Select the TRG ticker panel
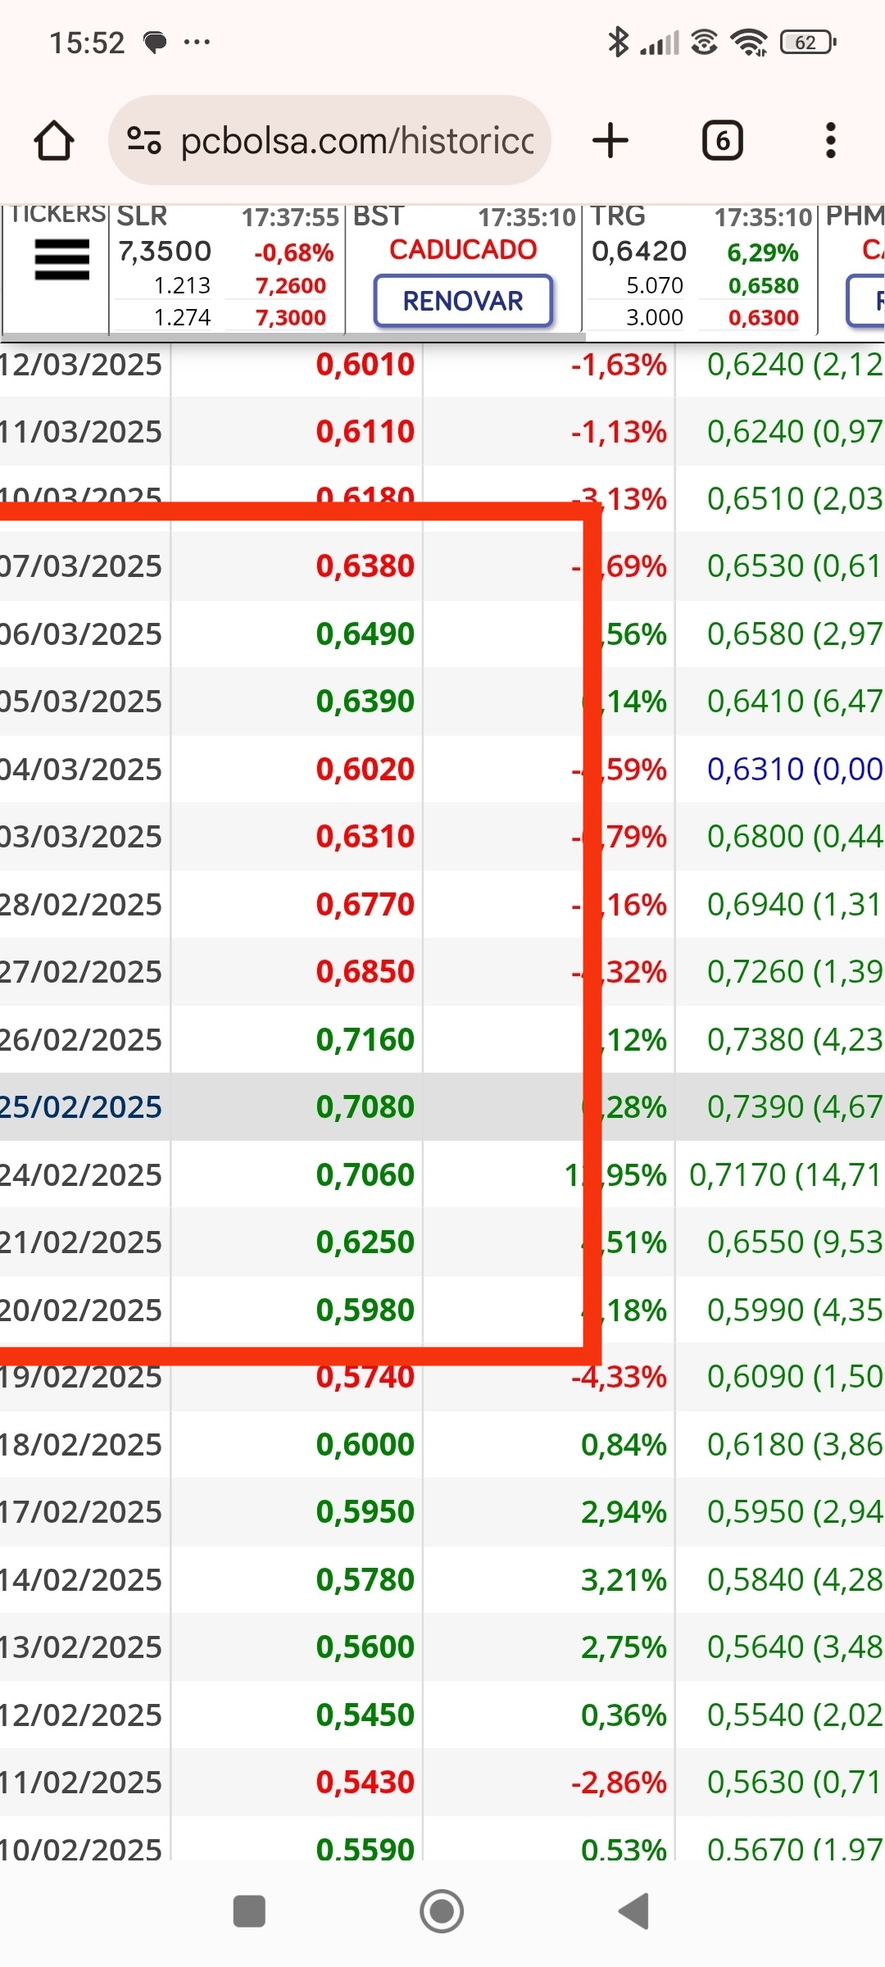The width and height of the screenshot is (885, 1967). pyautogui.click(x=701, y=269)
